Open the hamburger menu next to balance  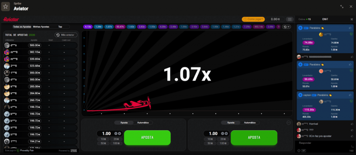[290, 20]
